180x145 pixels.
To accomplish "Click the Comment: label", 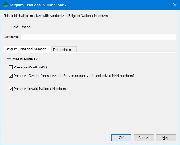I will coord(11,37).
